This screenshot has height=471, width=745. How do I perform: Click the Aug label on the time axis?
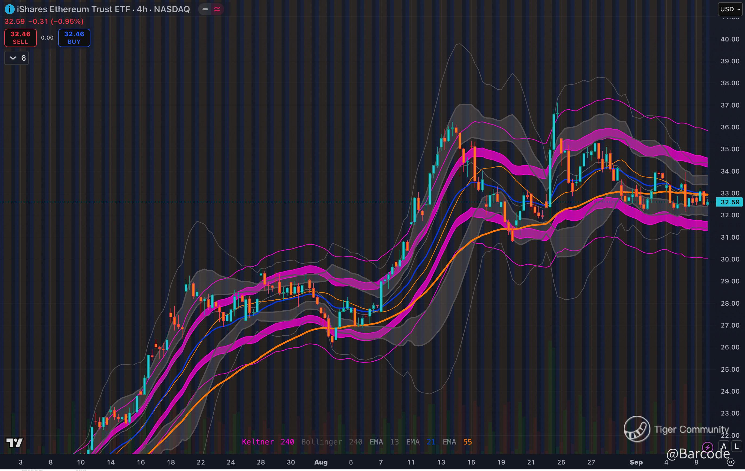tap(321, 462)
